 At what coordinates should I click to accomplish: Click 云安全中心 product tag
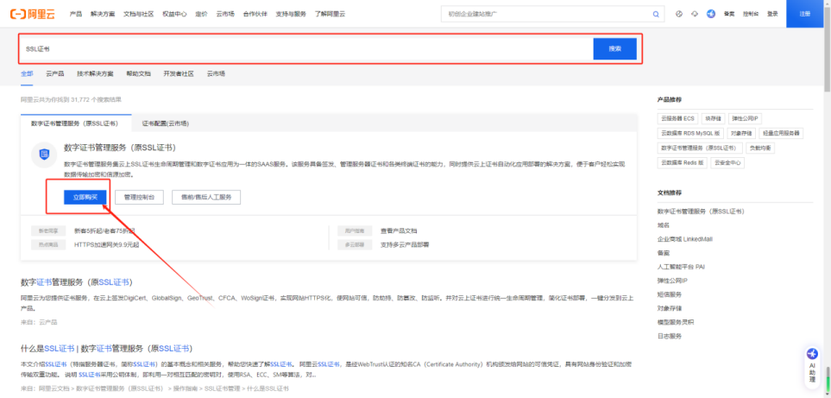[x=727, y=162]
